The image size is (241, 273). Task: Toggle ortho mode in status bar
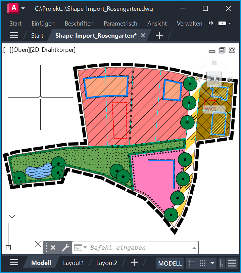coord(222,263)
